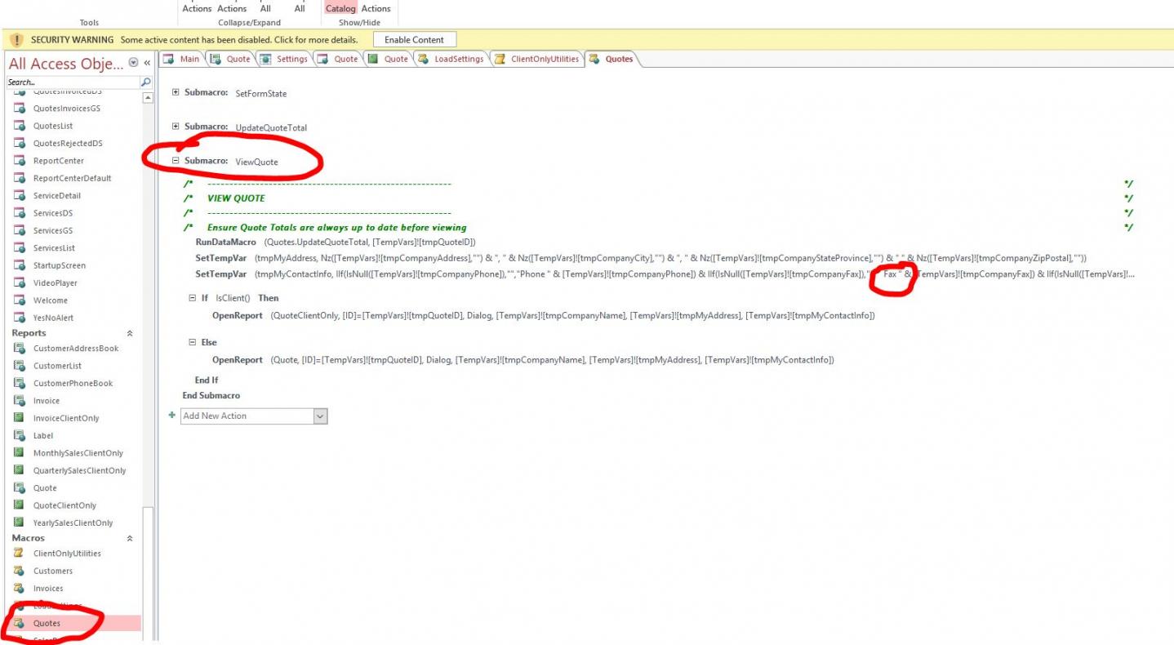Select the Quotes macro in navigation pane

tap(73, 623)
